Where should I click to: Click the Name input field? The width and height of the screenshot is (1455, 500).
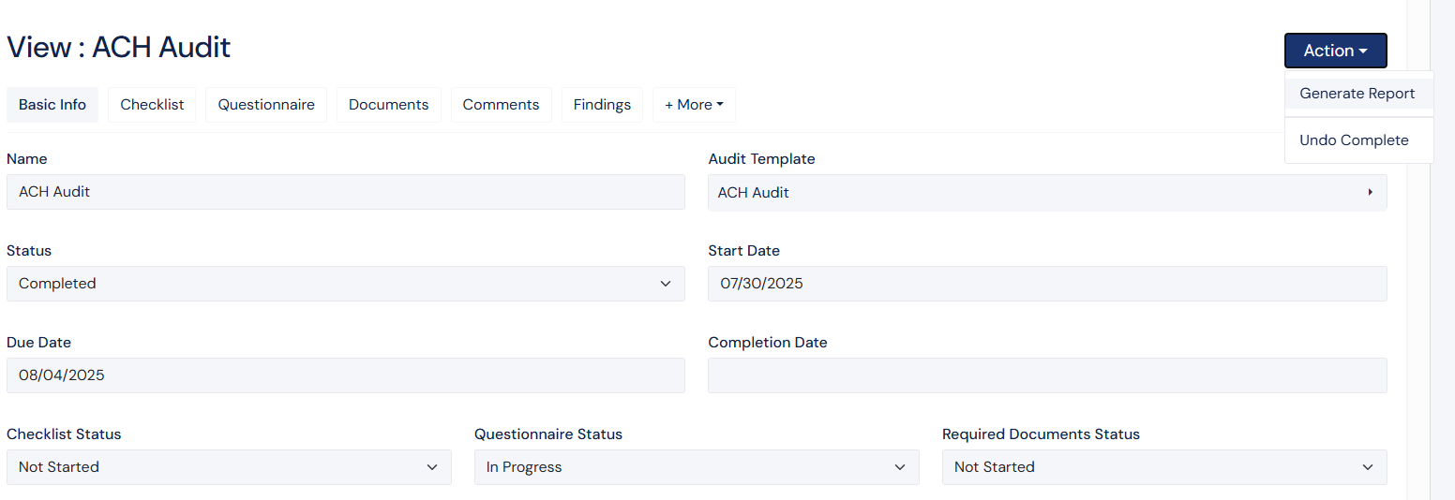coord(345,192)
